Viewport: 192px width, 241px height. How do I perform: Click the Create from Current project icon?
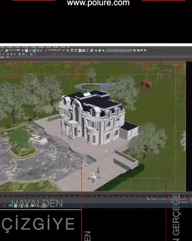(x=145, y=51)
